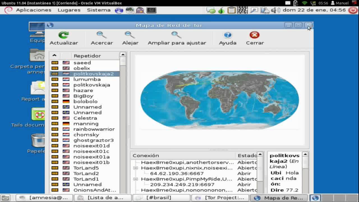This screenshot has width=359, height=202.
Task: Open the mail client icon in top panel
Action: click(x=130, y=10)
